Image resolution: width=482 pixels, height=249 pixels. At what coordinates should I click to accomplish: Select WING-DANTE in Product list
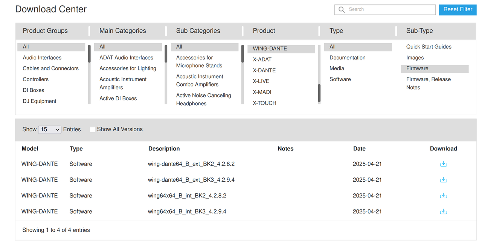pos(281,49)
